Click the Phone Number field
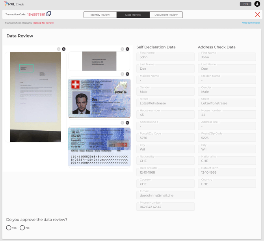 coord(165,207)
